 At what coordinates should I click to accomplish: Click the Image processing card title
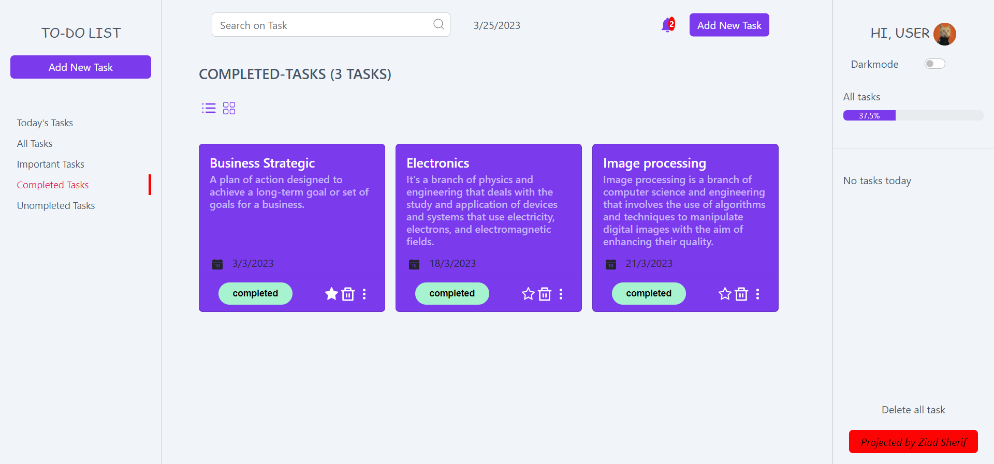pyautogui.click(x=654, y=163)
